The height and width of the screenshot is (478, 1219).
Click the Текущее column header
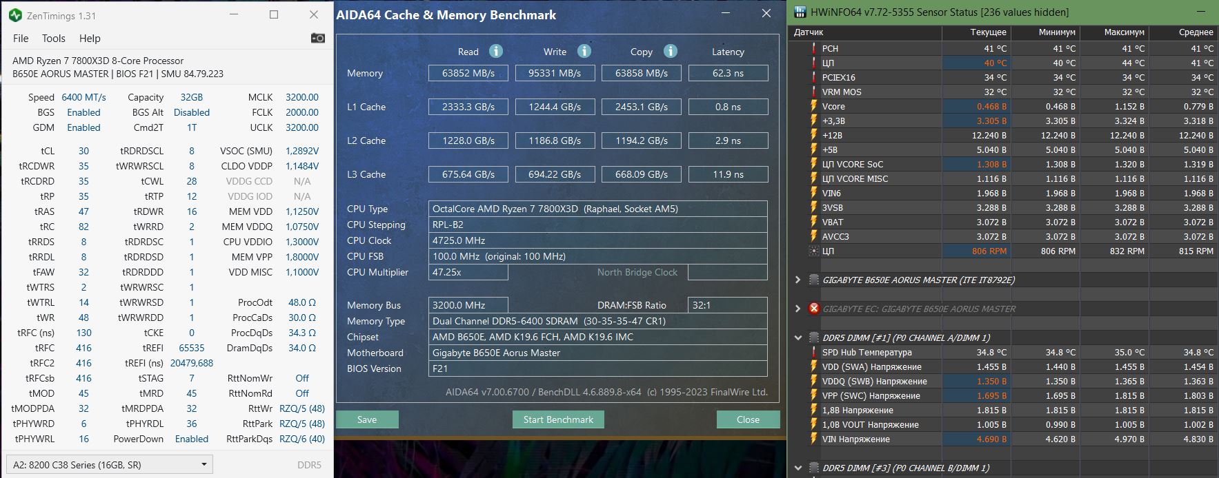(976, 32)
